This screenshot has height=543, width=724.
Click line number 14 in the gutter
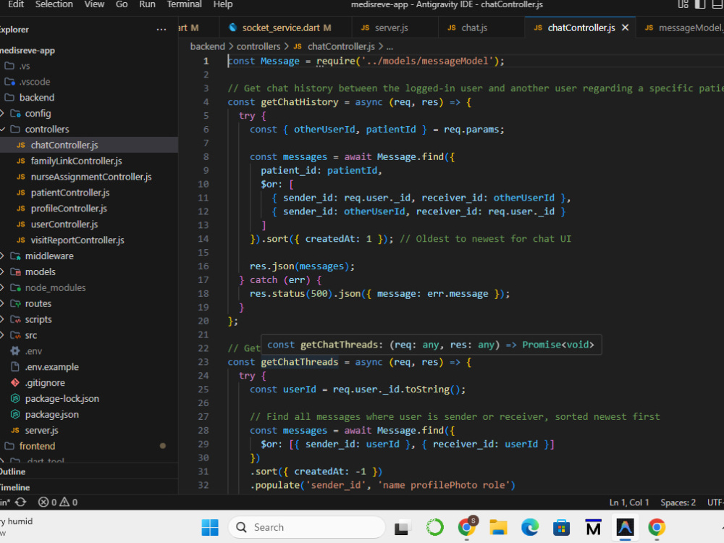[x=203, y=239]
